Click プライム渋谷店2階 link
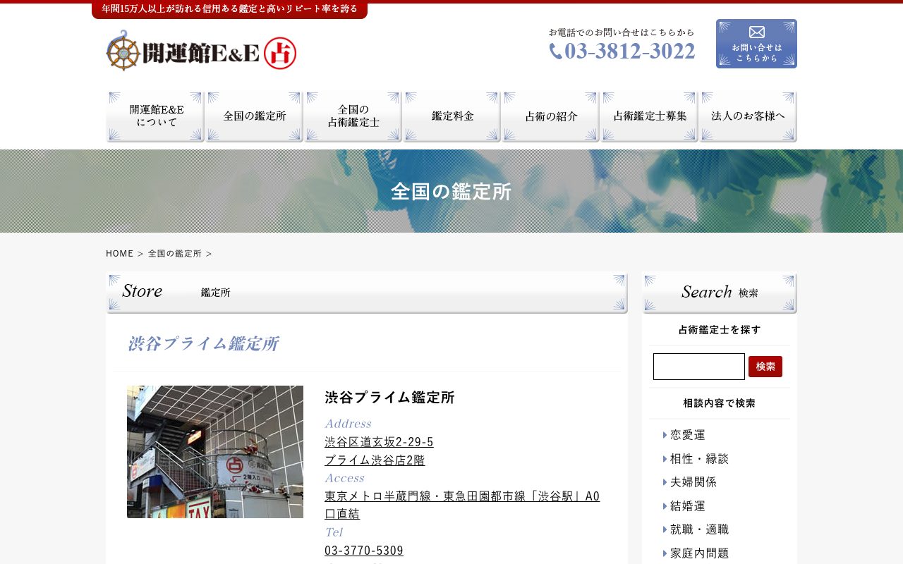This screenshot has width=903, height=564. coord(375,460)
